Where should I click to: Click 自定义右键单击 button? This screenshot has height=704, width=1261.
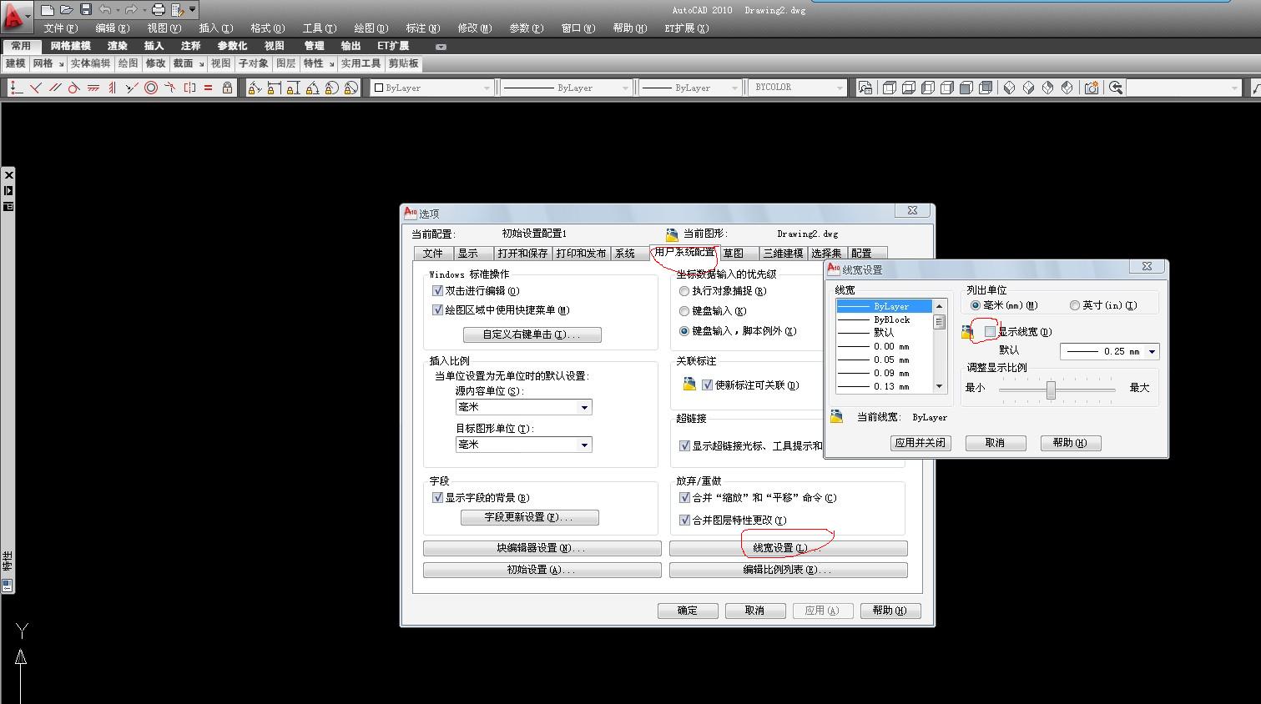[x=532, y=334]
